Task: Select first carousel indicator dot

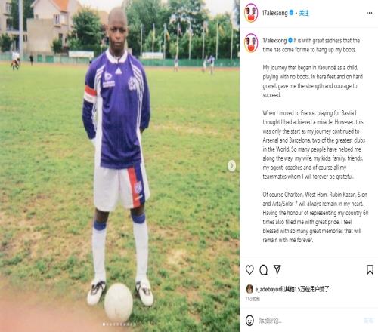Action: [x=104, y=324]
